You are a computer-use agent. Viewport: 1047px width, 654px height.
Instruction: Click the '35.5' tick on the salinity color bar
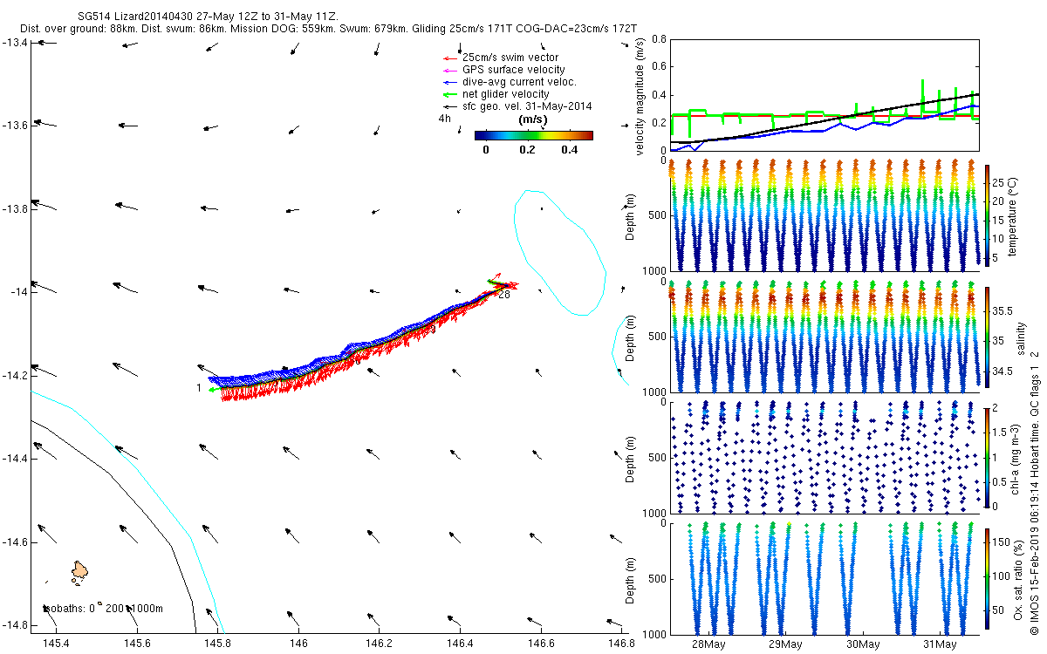1002,310
